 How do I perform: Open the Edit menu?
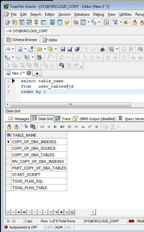click(x=23, y=14)
